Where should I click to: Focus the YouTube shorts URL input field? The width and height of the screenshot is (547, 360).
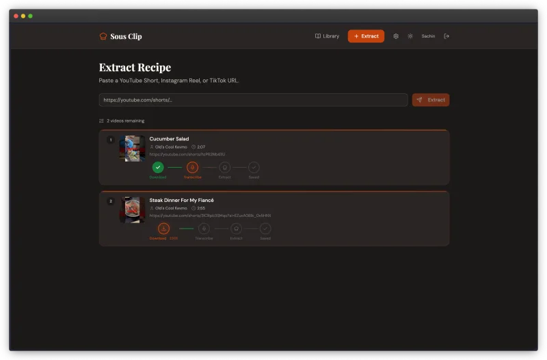tap(253, 100)
